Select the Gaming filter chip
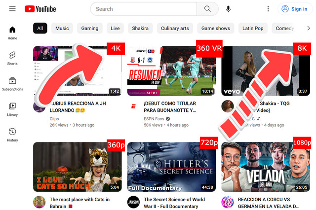Image resolution: width=316 pixels, height=210 pixels. click(90, 28)
